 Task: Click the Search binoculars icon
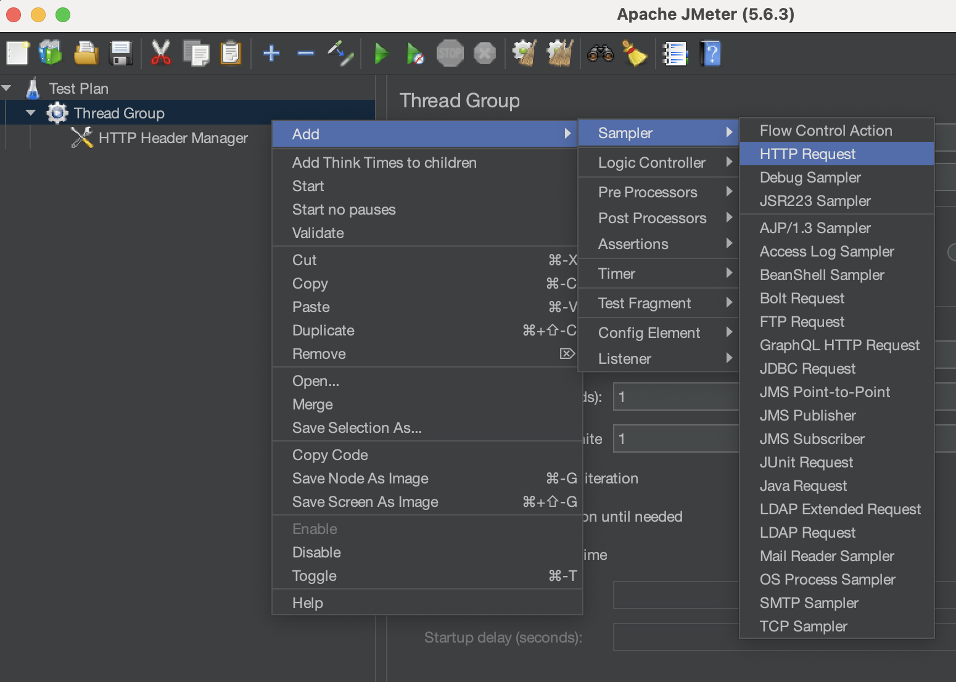[x=600, y=54]
